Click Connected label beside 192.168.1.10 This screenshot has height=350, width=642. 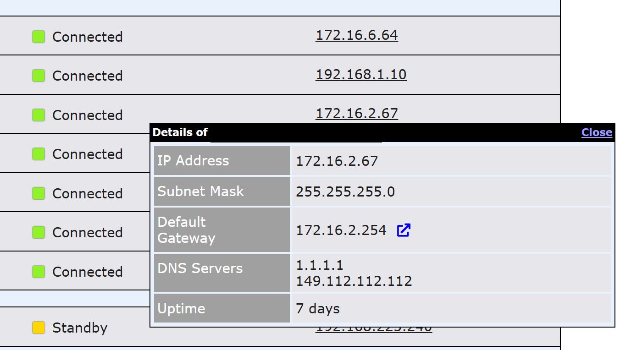[87, 76]
